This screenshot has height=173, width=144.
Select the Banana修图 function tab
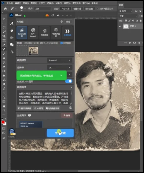coord(22,33)
